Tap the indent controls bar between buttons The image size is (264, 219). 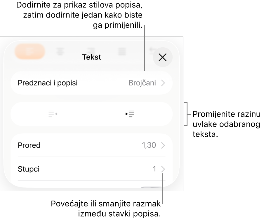click(x=92, y=114)
